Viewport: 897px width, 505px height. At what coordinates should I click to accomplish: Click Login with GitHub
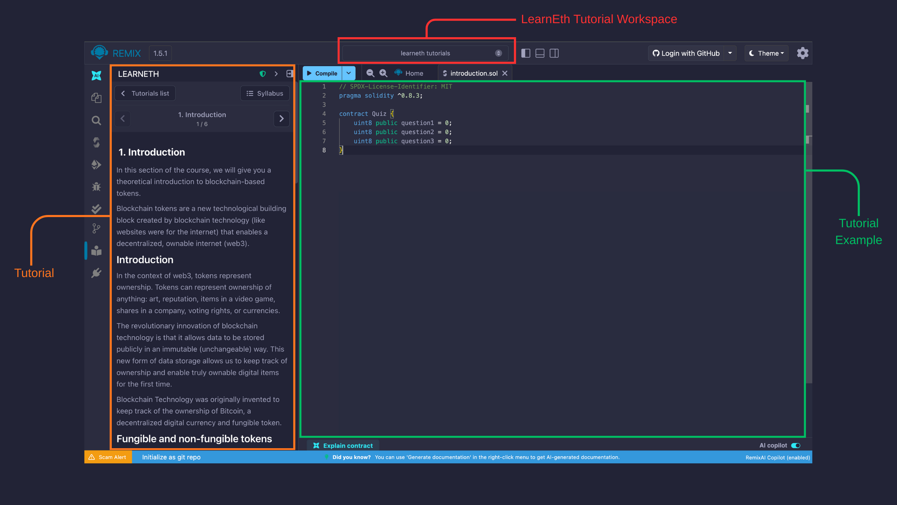click(686, 53)
